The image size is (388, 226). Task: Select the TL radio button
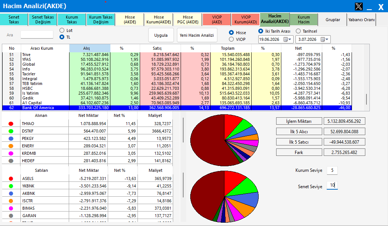[62, 37]
